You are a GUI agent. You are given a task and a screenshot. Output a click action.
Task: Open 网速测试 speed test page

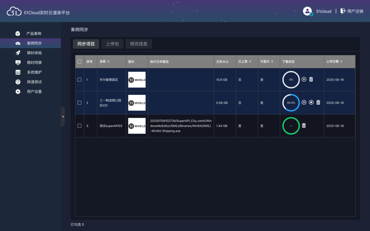34,82
